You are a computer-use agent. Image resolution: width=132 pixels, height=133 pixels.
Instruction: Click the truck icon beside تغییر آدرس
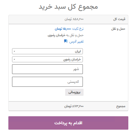(66, 41)
